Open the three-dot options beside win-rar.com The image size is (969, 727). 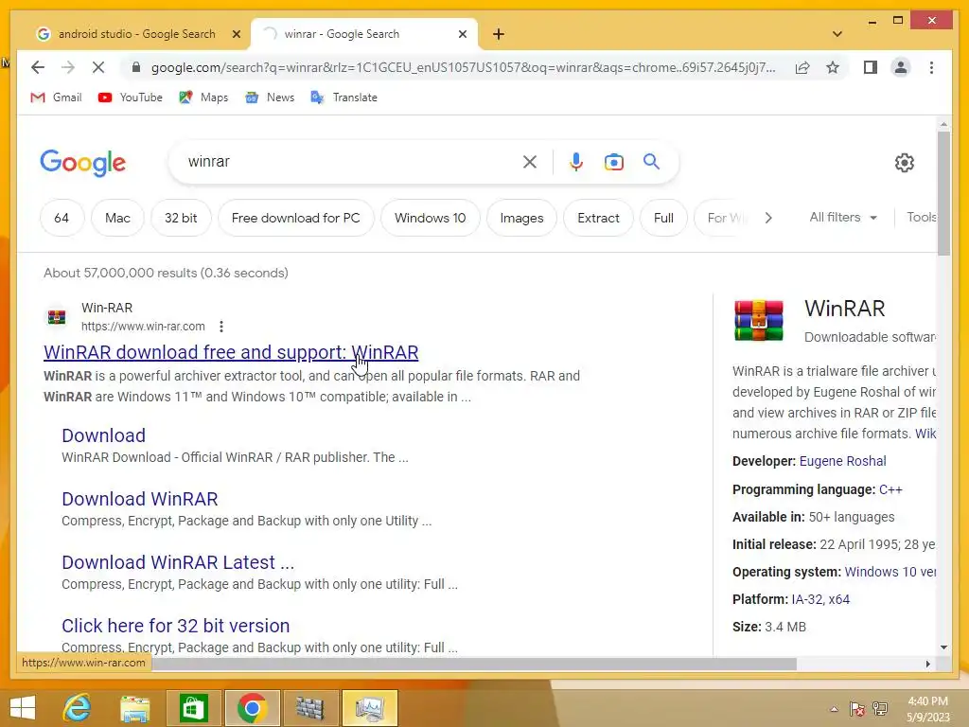pyautogui.click(x=221, y=327)
